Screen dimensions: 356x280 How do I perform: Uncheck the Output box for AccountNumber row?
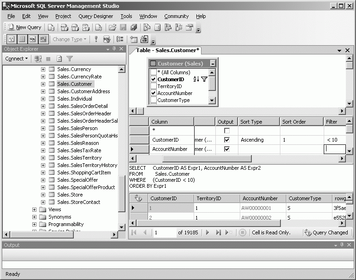point(226,149)
